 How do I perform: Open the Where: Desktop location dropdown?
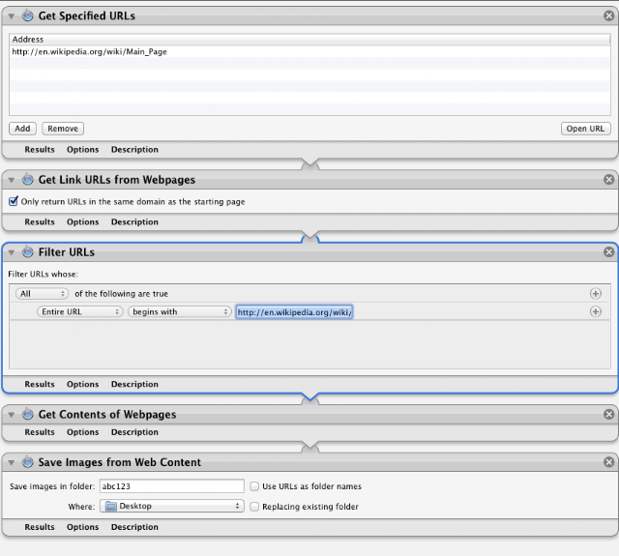(172, 506)
